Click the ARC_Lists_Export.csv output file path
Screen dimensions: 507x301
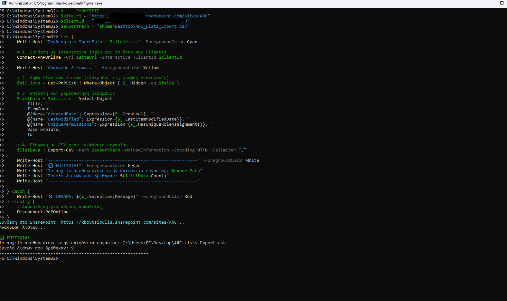tap(174, 243)
